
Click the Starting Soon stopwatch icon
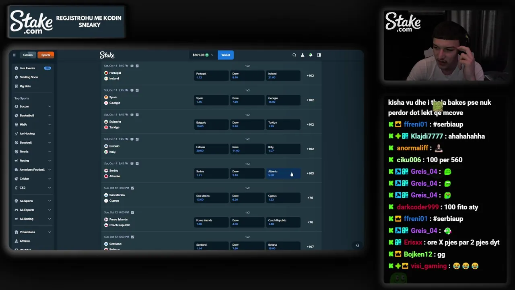[16, 77]
